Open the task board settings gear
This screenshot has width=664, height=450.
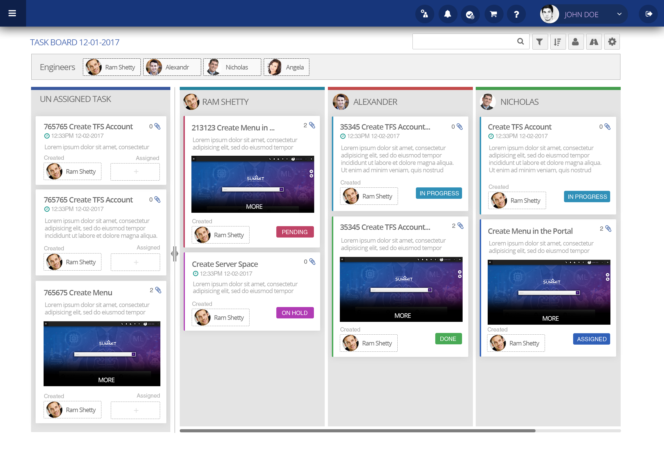click(612, 42)
